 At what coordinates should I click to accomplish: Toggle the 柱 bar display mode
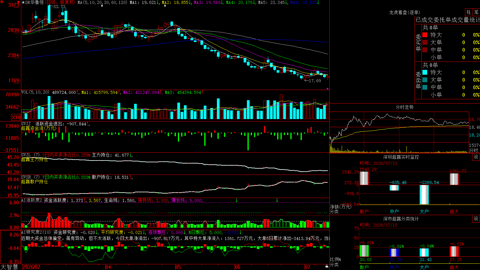pos(469,12)
